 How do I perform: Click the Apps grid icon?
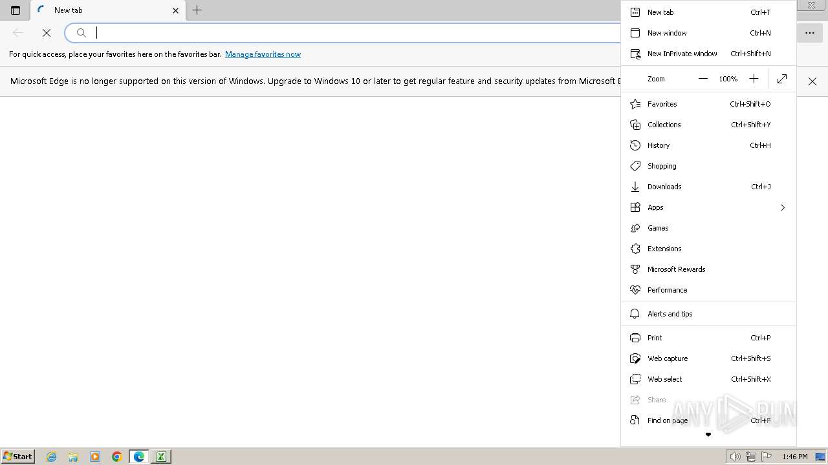click(635, 207)
